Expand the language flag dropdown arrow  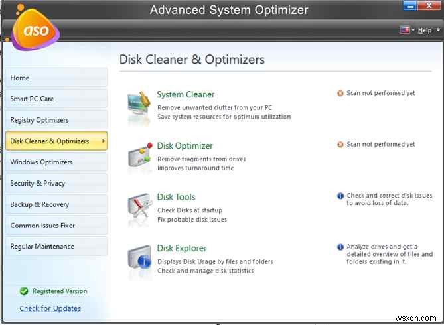click(413, 31)
